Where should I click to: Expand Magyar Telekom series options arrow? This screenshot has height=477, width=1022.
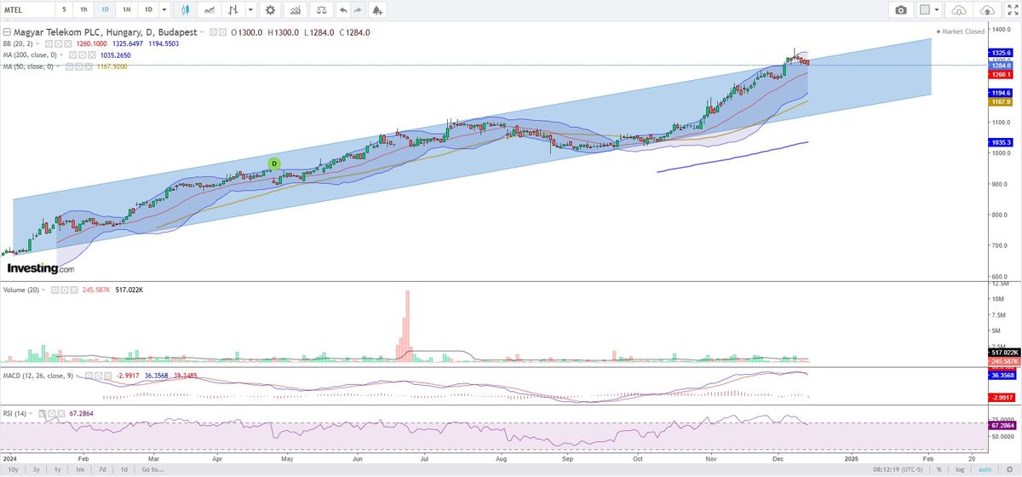tap(201, 32)
